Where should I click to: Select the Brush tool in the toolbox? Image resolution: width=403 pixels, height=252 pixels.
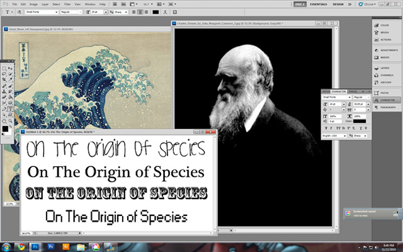[x=10, y=86]
